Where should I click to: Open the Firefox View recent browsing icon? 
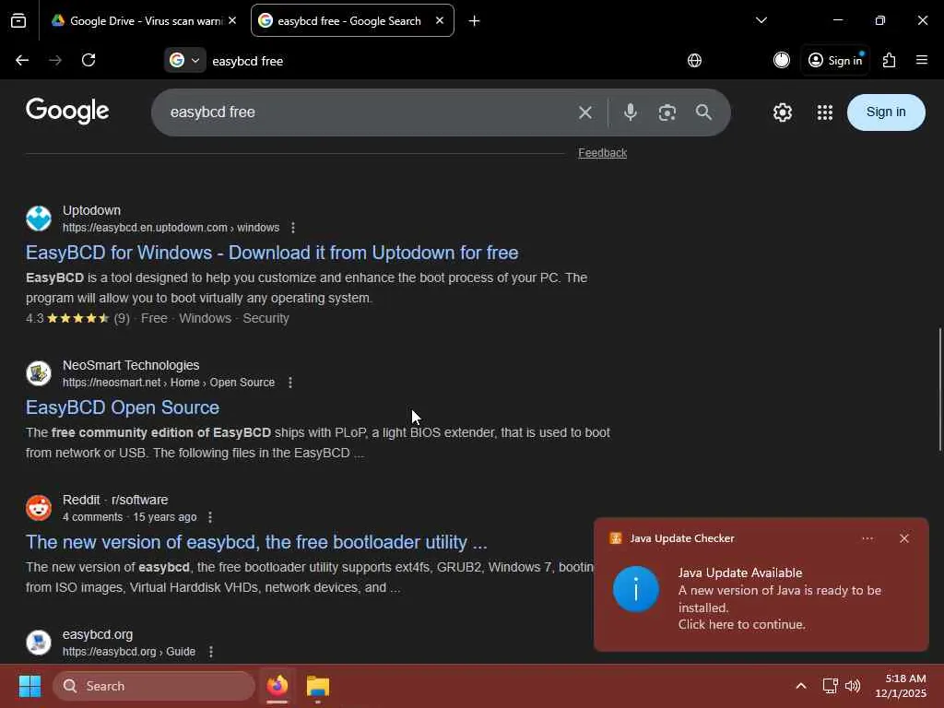pyautogui.click(x=18, y=20)
